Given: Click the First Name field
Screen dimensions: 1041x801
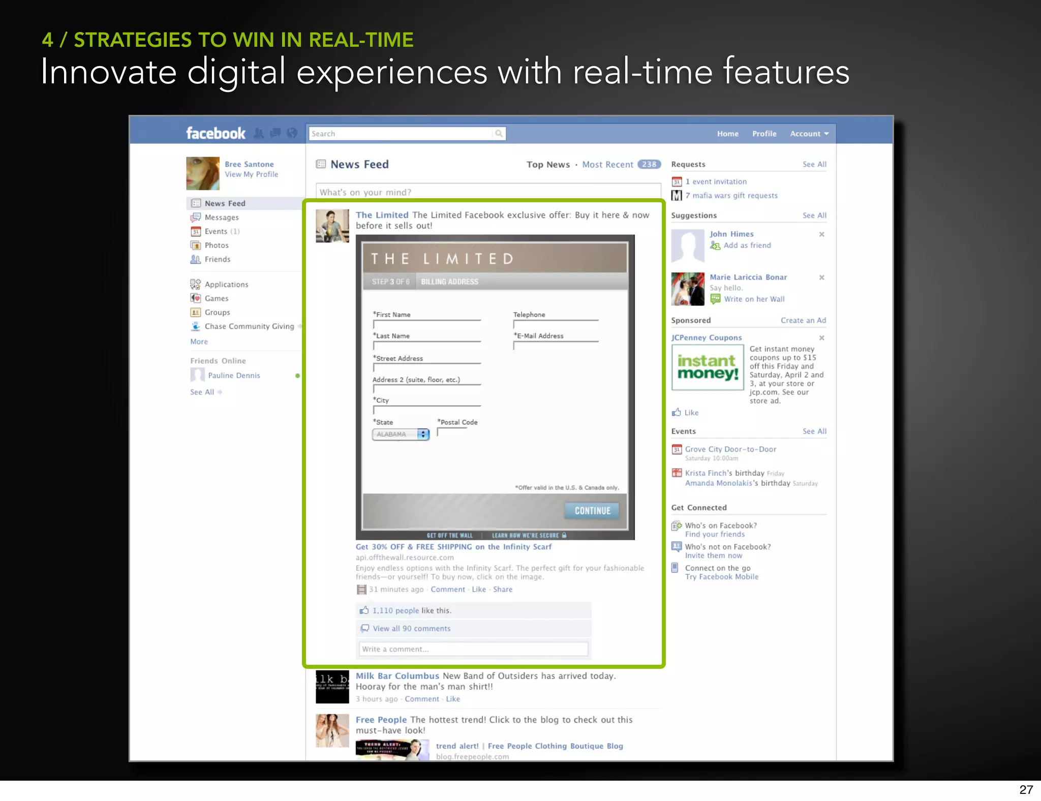Looking at the screenshot, I should coord(427,324).
